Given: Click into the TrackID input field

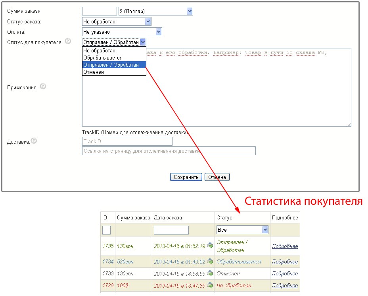Looking at the screenshot, I should click(x=127, y=141).
